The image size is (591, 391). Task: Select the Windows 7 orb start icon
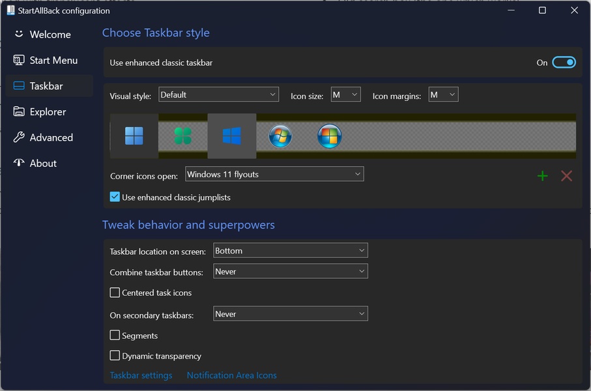pyautogui.click(x=281, y=136)
